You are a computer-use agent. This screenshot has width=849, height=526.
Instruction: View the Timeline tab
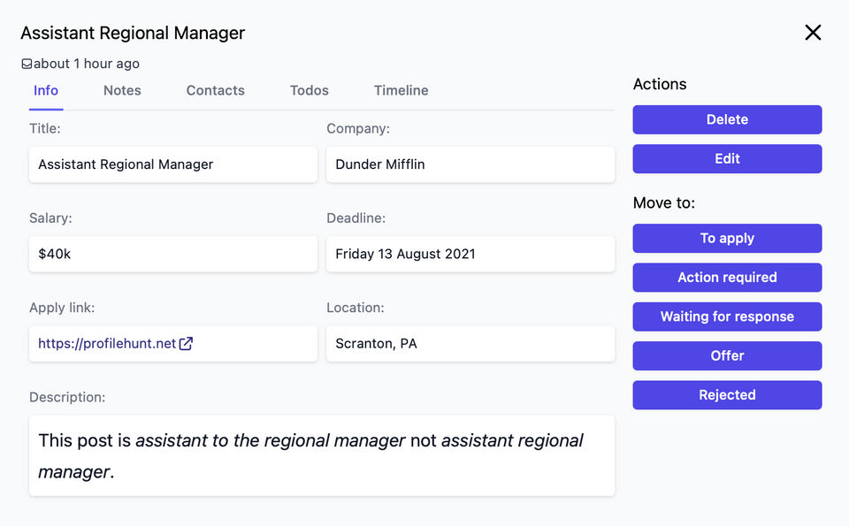(402, 90)
